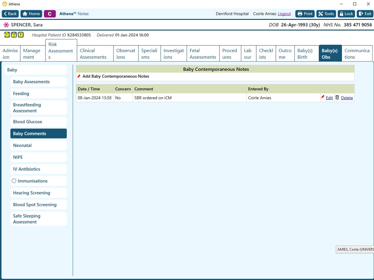
Task: Open the NIPE section
Action: click(39, 157)
